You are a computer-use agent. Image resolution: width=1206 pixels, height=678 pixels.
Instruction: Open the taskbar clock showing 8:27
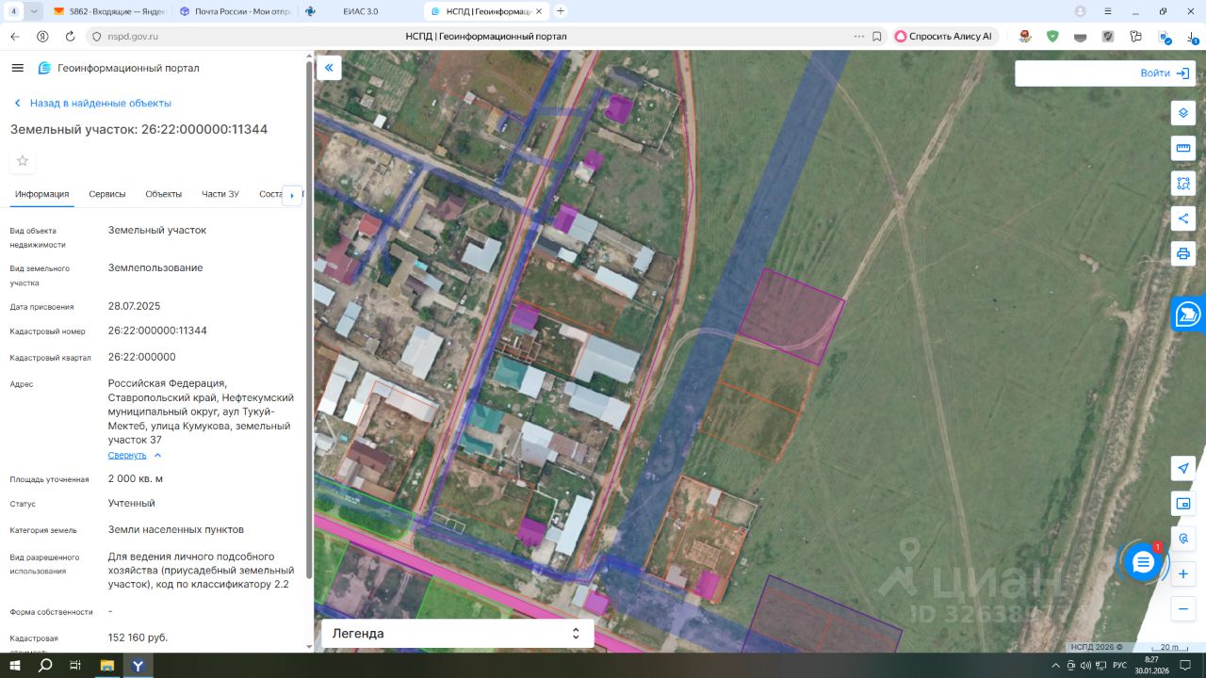1151,666
